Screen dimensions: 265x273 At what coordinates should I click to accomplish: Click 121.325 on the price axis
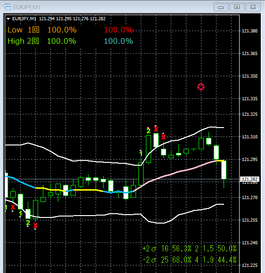pyautogui.click(x=249, y=114)
